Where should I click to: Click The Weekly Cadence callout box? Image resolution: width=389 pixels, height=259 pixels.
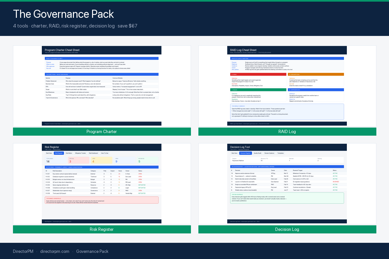coord(287,112)
